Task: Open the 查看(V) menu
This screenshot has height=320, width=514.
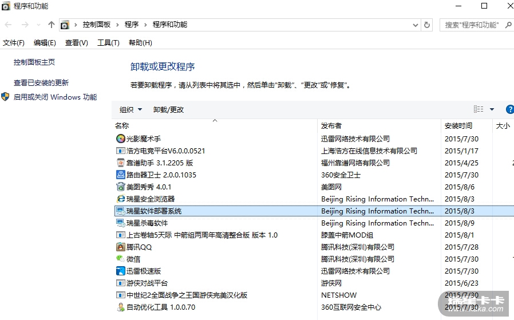Action: [x=76, y=43]
